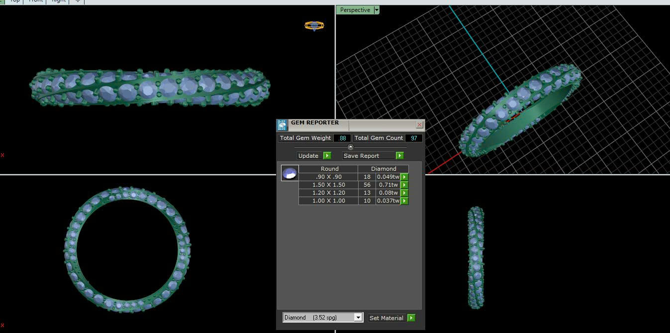Open the Perspective viewport dropdown arrow
Viewport: 670px width, 333px height.
[x=377, y=10]
